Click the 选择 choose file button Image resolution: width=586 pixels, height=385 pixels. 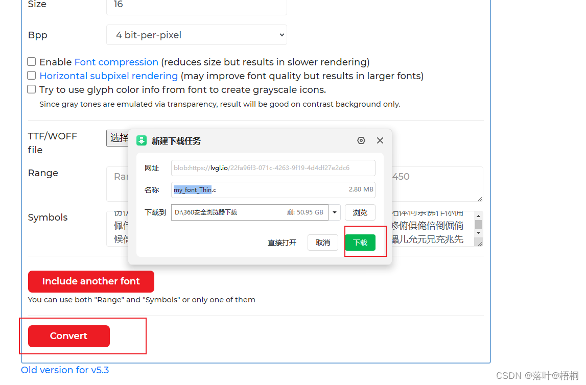click(x=118, y=138)
